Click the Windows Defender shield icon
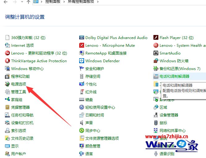Screen dimensions: 206x158 [82, 61]
